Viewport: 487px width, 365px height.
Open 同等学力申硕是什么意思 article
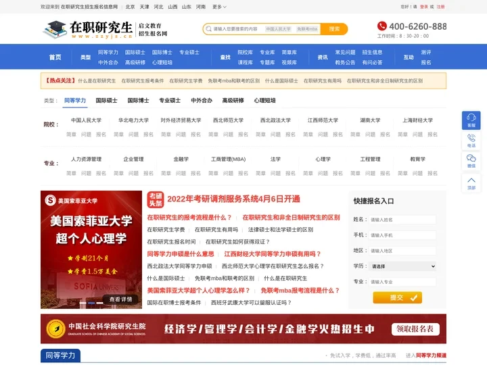coord(181,254)
